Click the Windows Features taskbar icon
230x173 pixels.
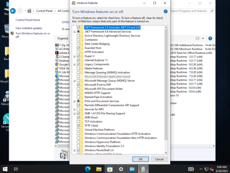(x=143, y=169)
